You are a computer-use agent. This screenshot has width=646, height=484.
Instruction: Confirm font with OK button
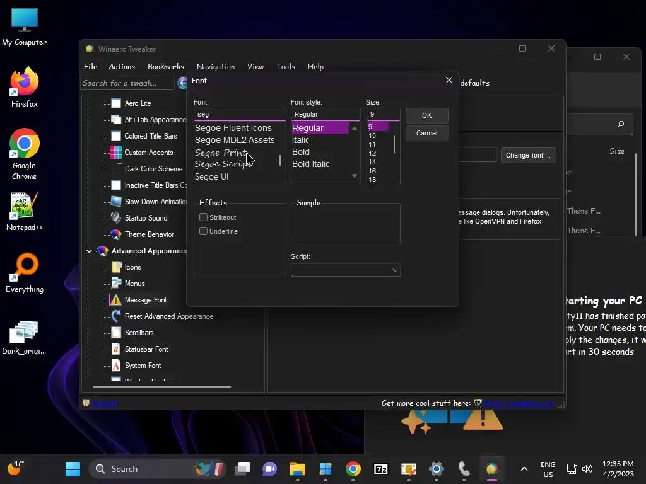tap(427, 116)
